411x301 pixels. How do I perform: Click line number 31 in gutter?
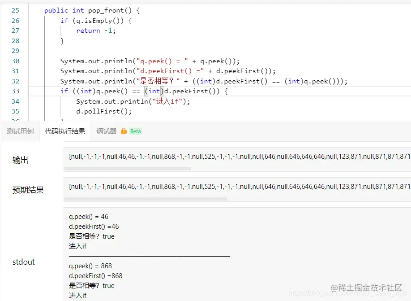pos(16,71)
